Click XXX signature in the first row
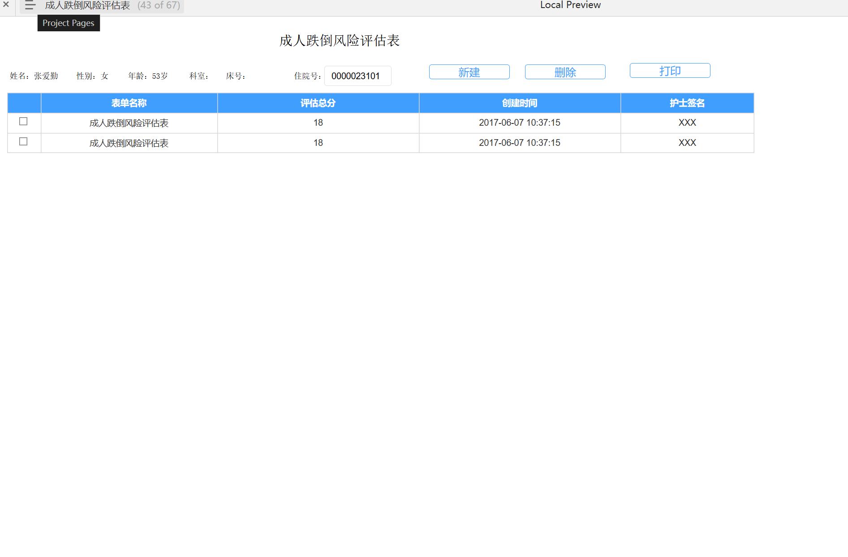This screenshot has height=557, width=848. pos(687,123)
